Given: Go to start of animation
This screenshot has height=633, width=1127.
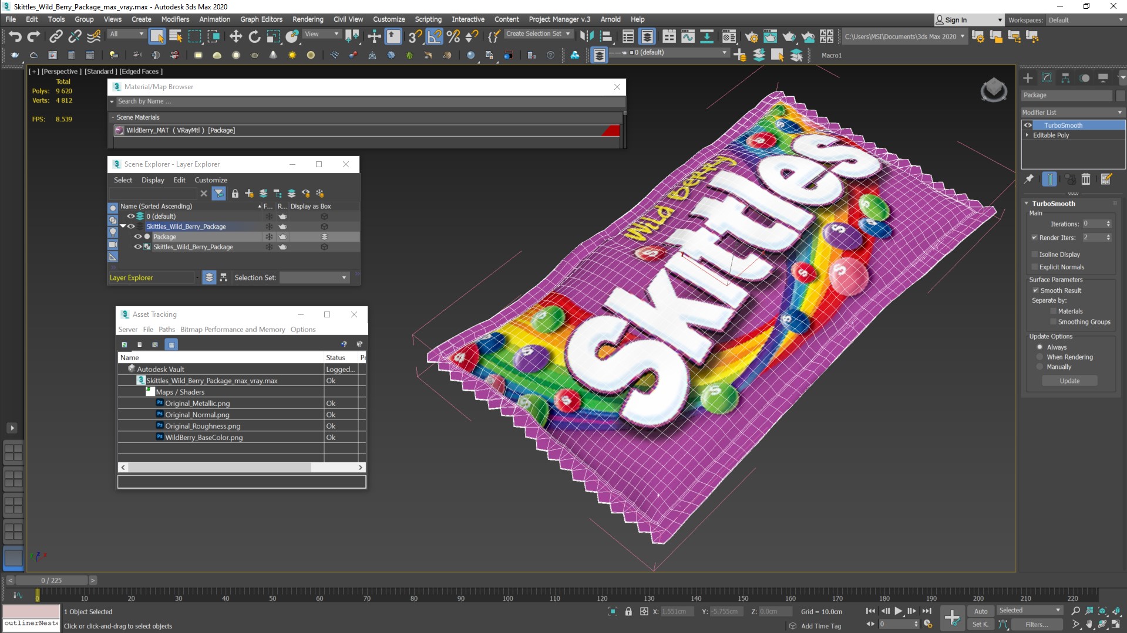Looking at the screenshot, I should 870,611.
